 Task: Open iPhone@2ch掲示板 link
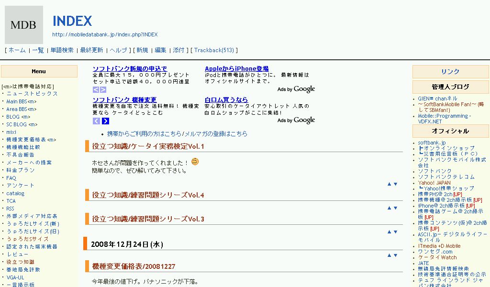[441, 206]
